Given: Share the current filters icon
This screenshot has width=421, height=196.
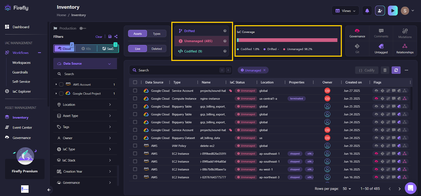Looking at the screenshot, I should pyautogui.click(x=116, y=37).
